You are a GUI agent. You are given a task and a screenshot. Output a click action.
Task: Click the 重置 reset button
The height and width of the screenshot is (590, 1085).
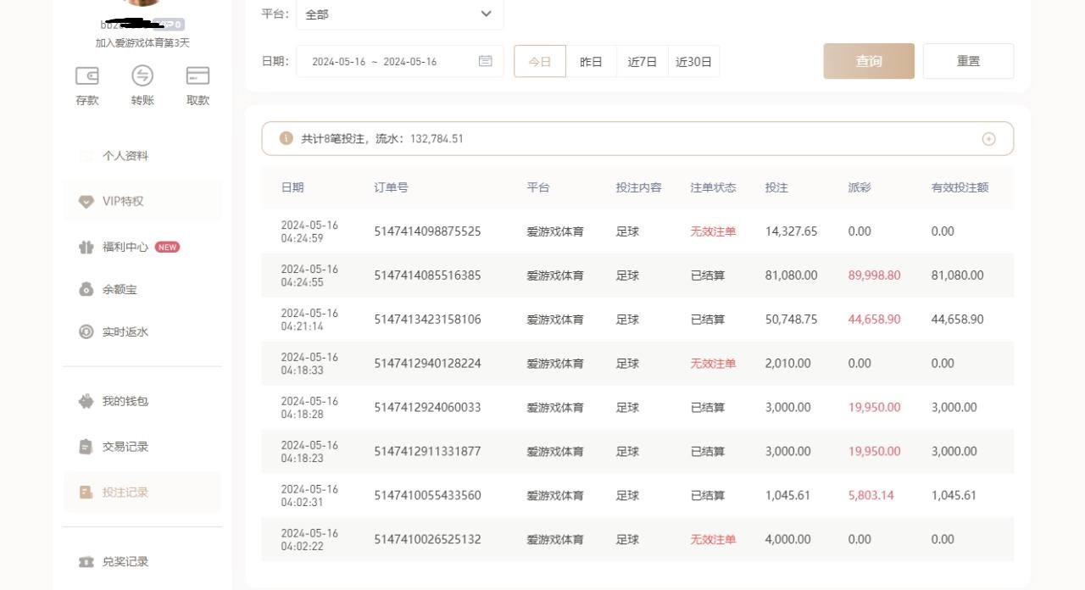pyautogui.click(x=968, y=61)
